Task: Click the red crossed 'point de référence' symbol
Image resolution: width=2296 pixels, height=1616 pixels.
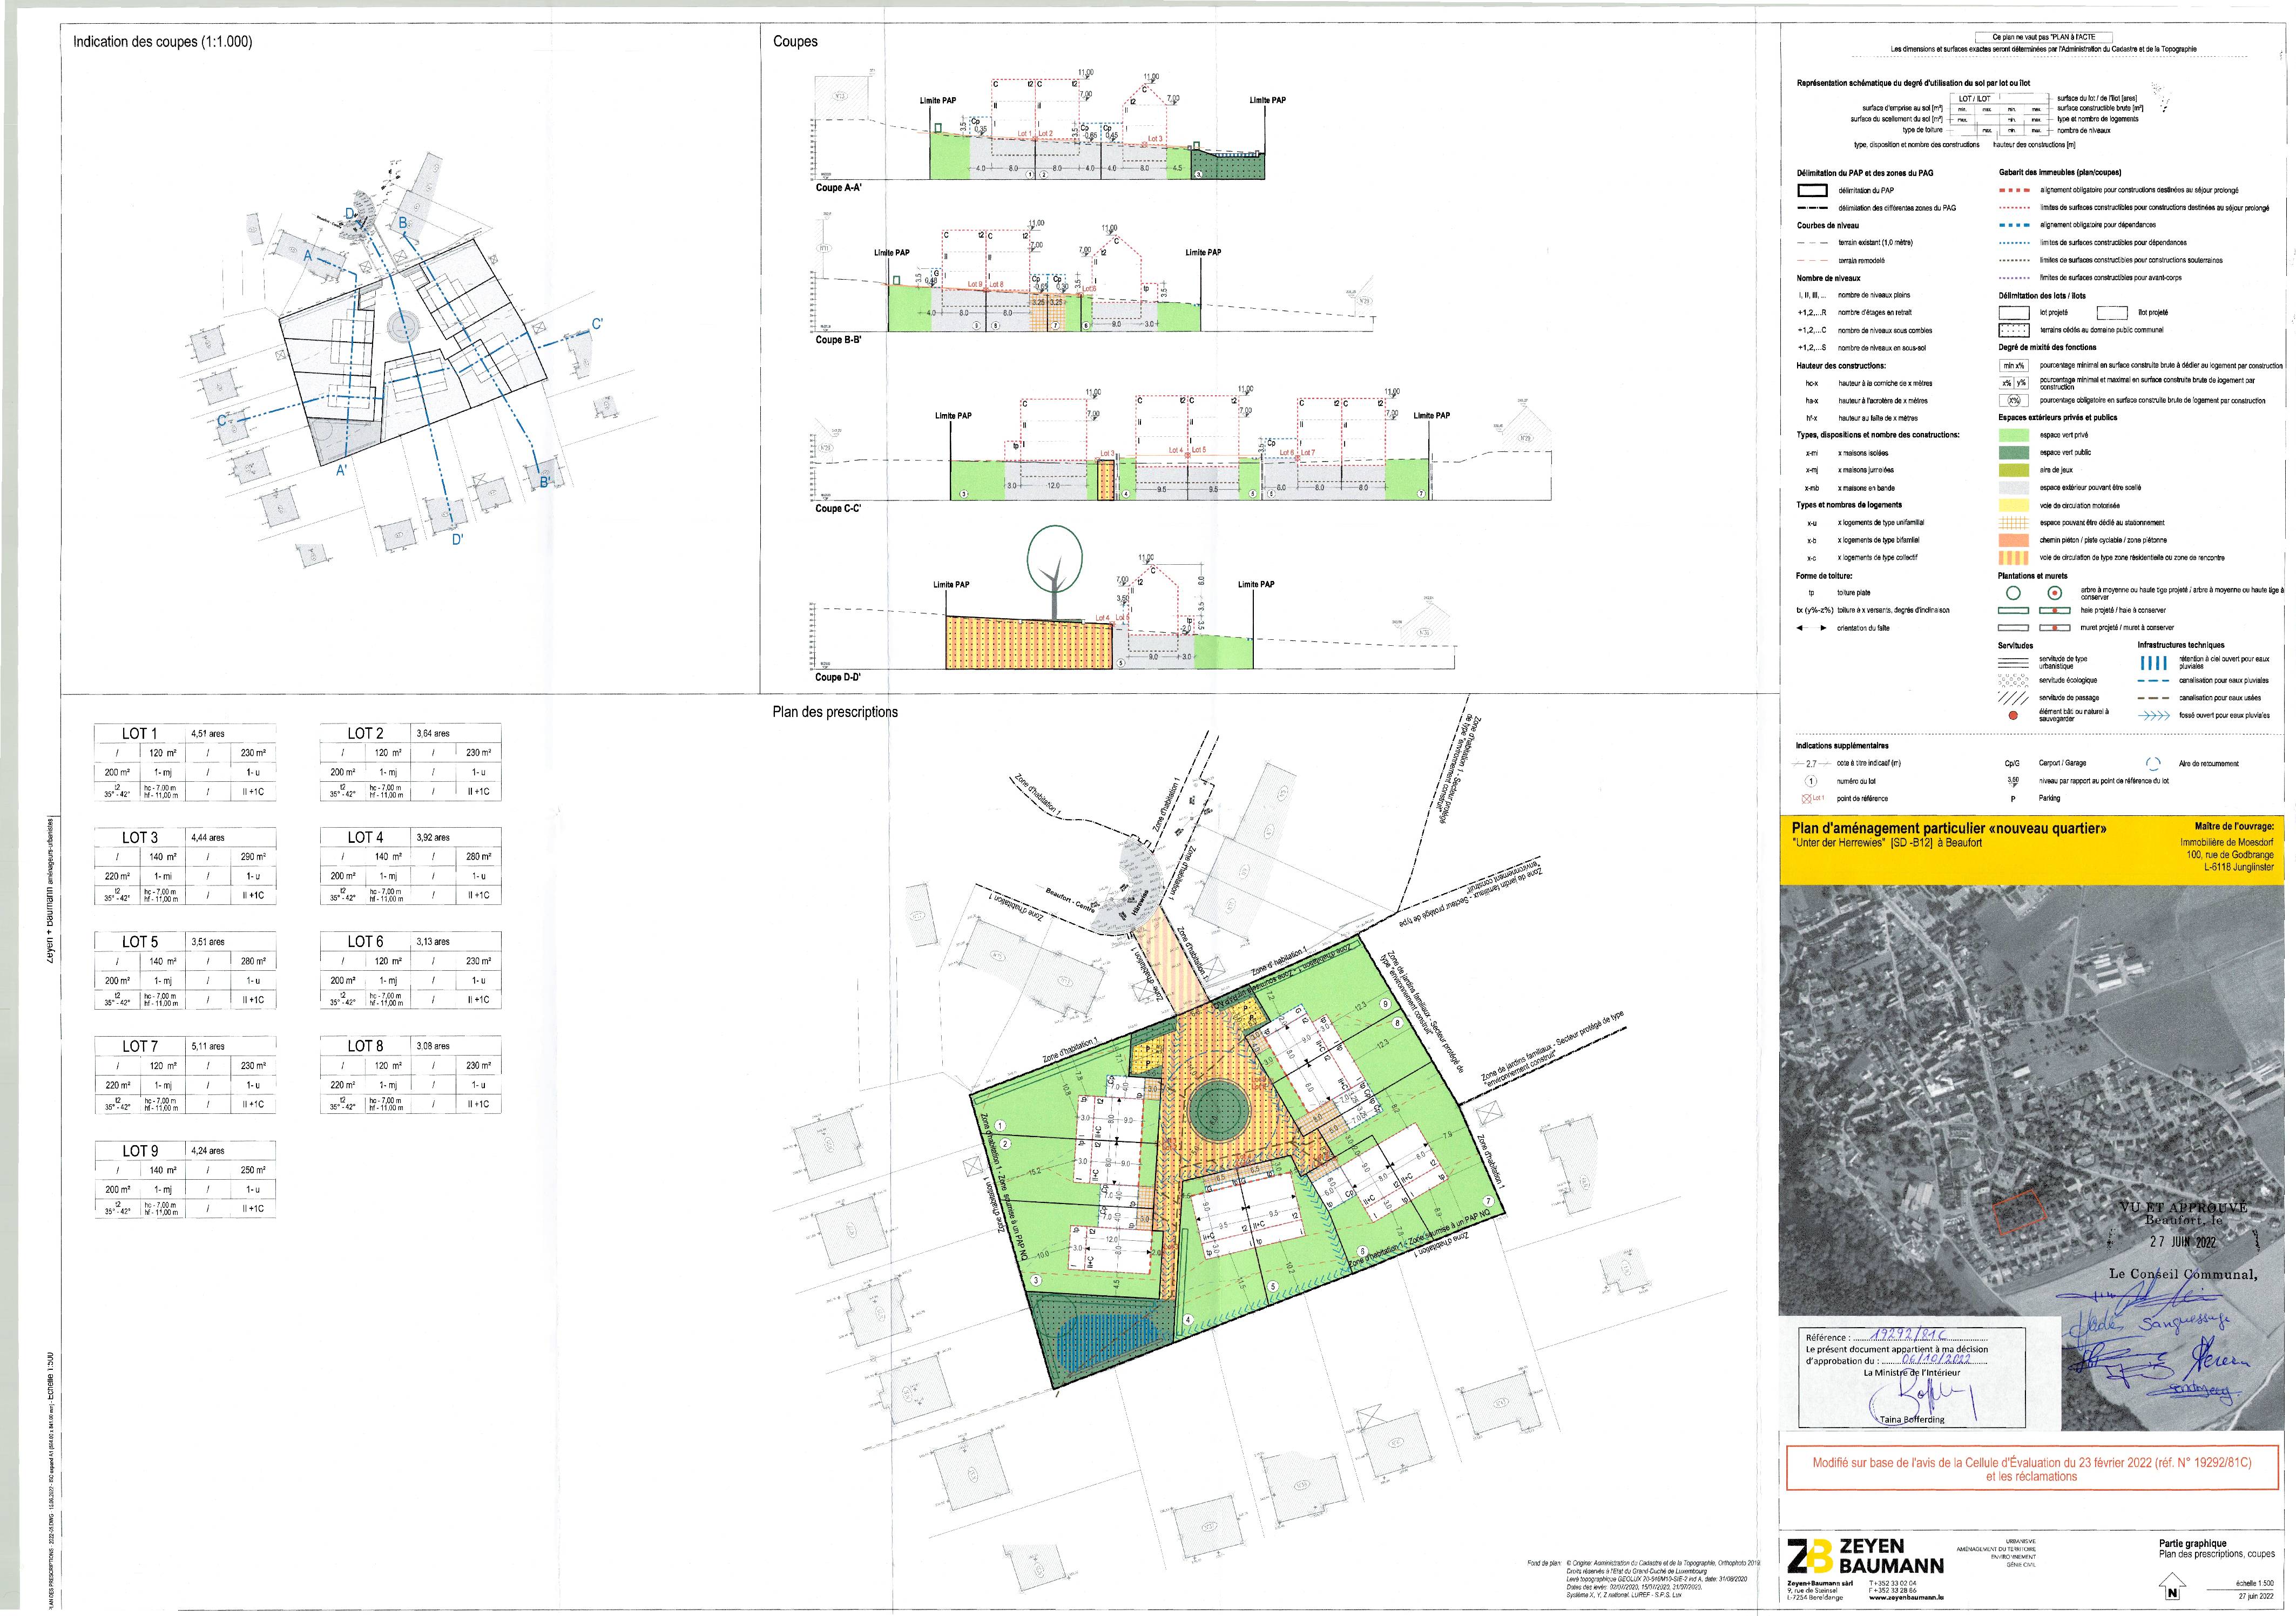Action: click(1806, 799)
